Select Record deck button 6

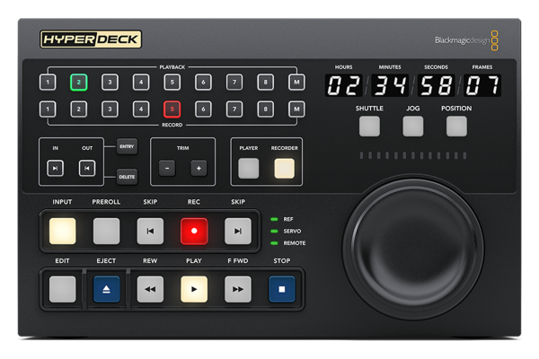[203, 109]
